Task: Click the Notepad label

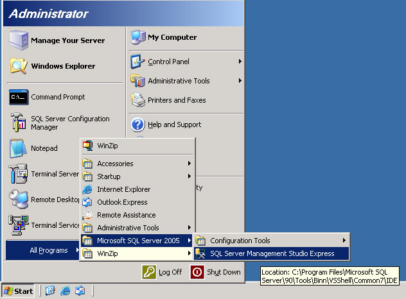Action: tap(44, 148)
